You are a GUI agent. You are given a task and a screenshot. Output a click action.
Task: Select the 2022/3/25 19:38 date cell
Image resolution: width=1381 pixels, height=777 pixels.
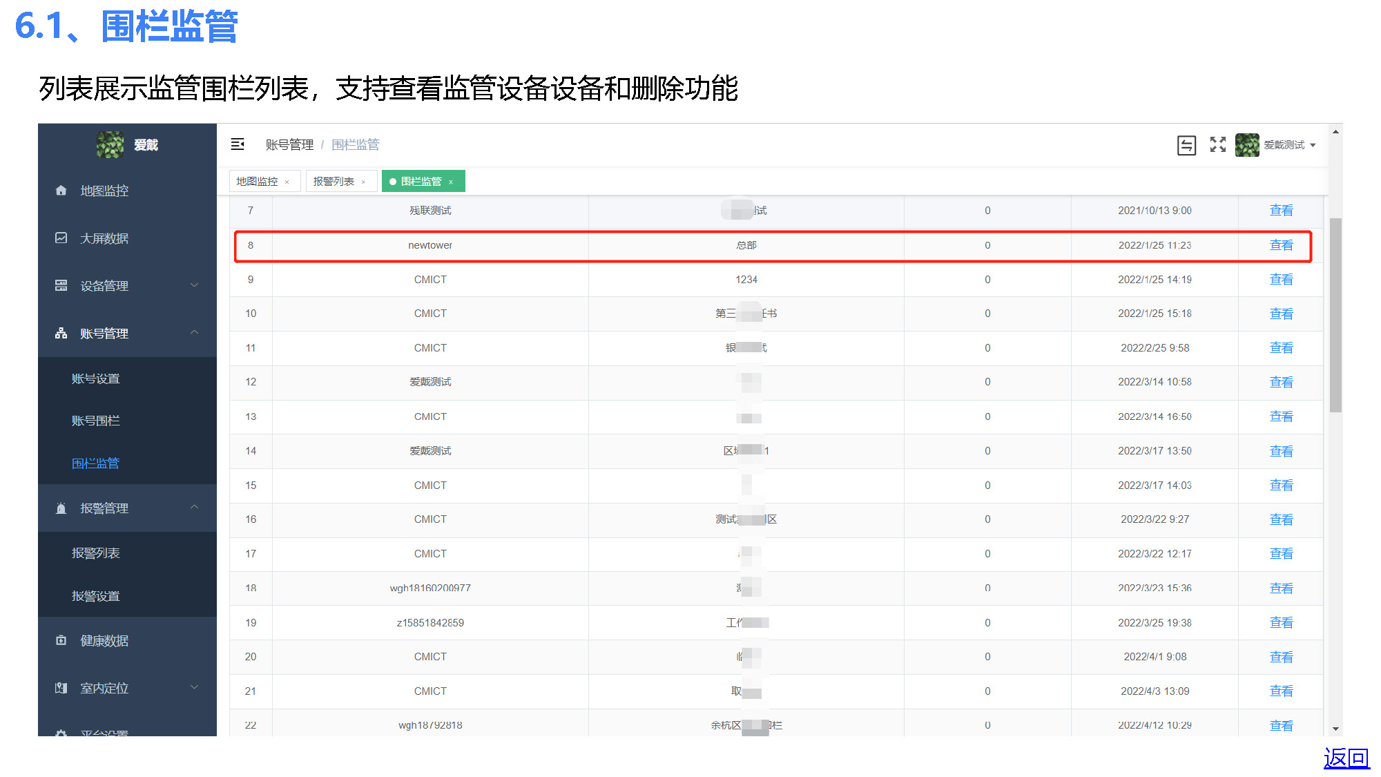(x=1155, y=623)
